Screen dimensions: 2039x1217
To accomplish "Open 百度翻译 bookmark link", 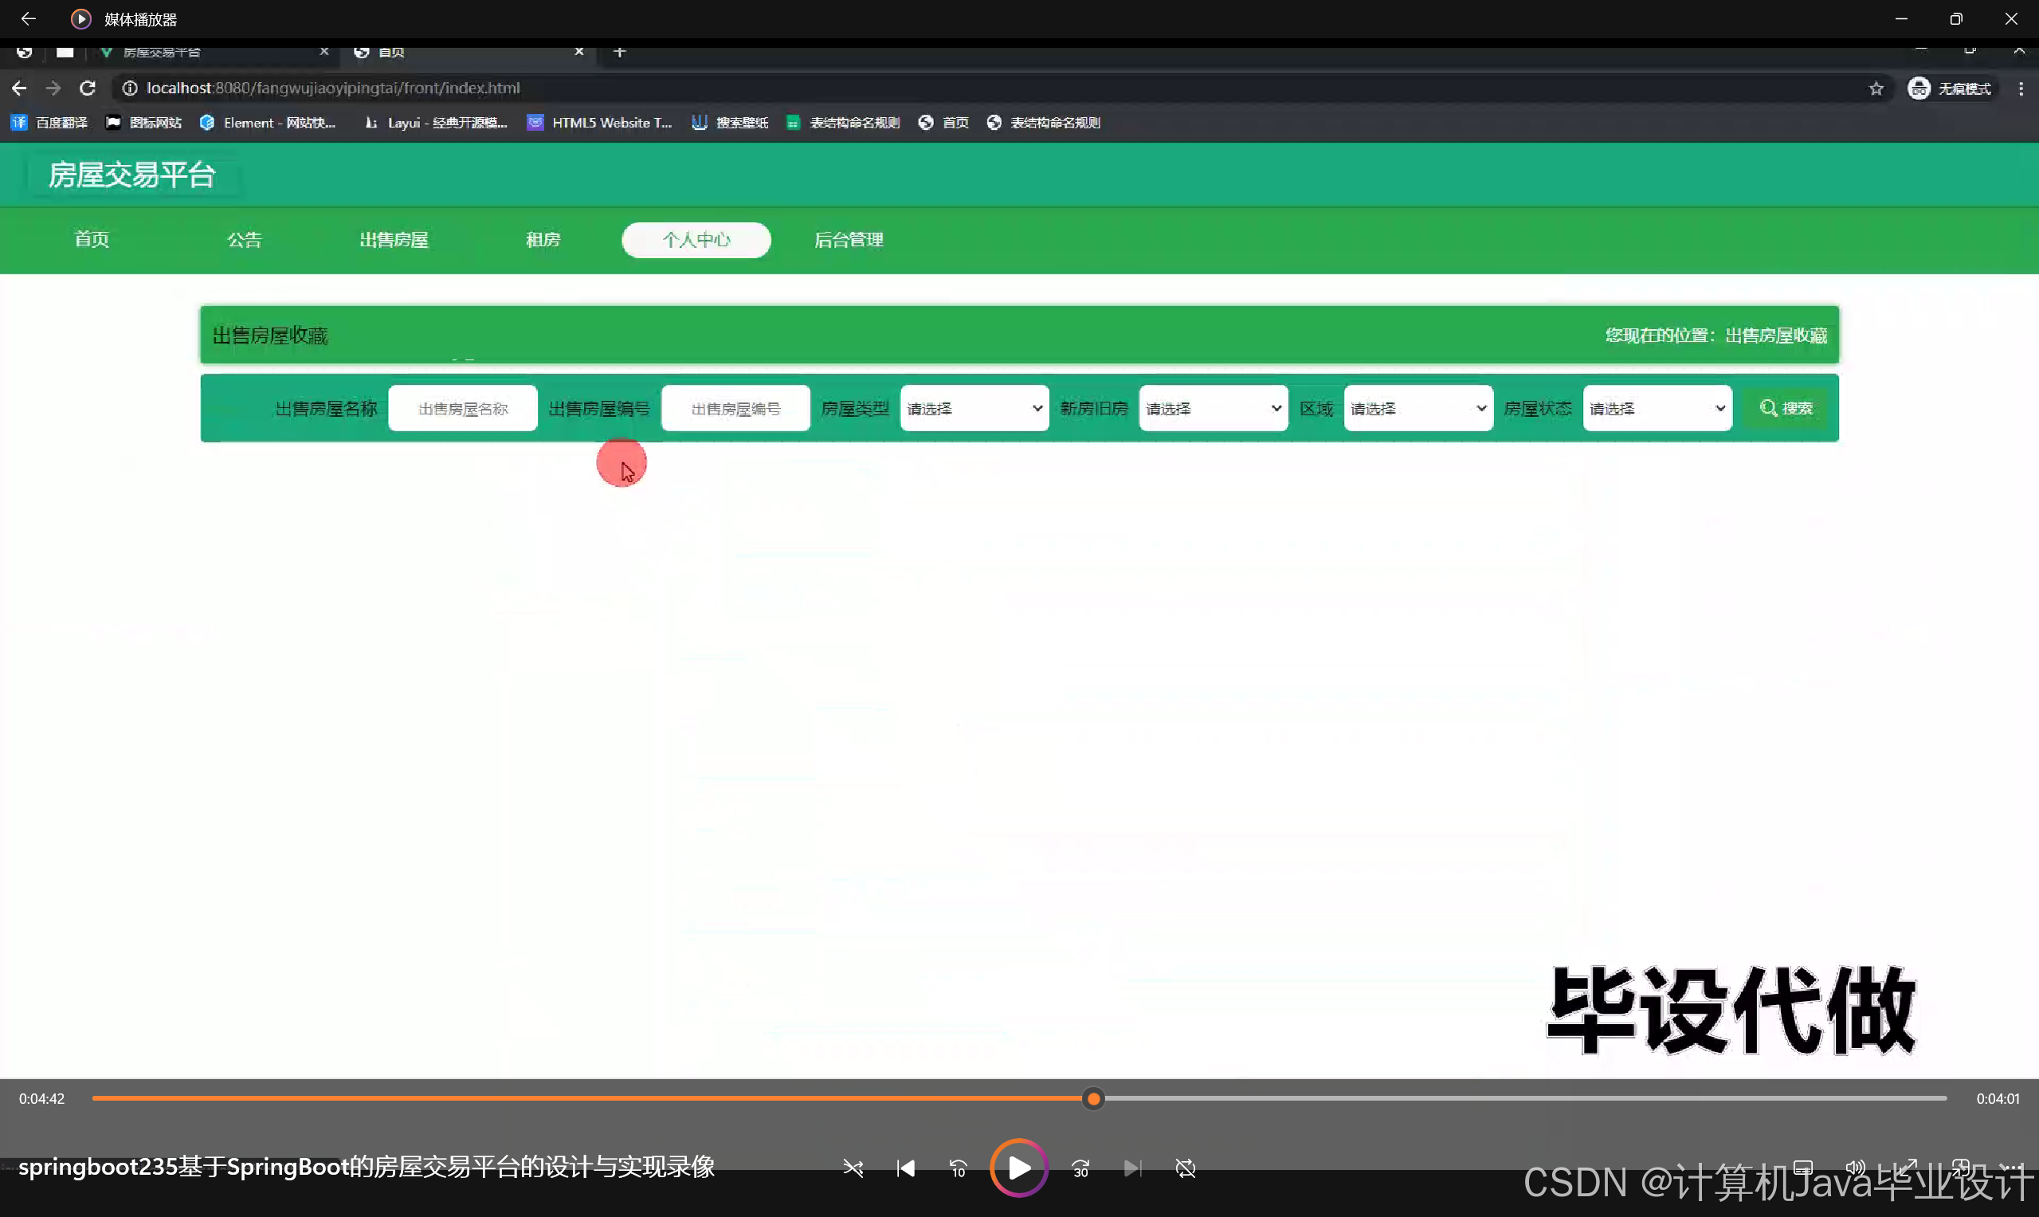I will pos(49,123).
